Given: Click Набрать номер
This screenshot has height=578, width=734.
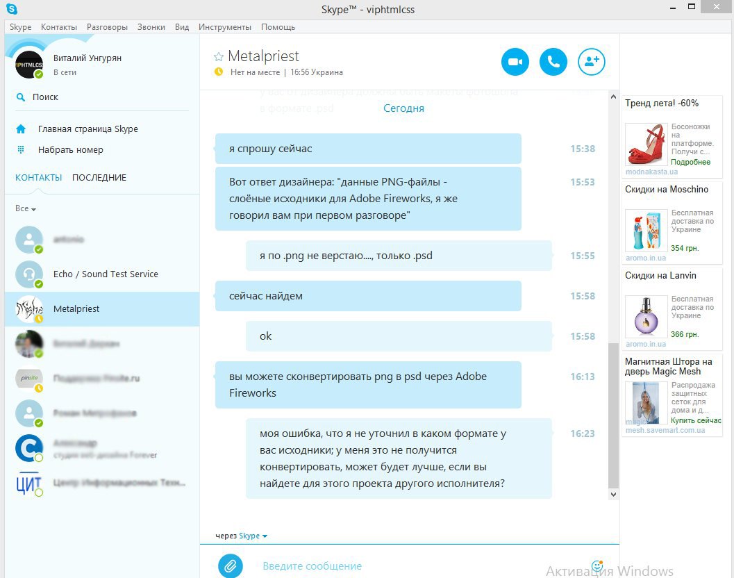Looking at the screenshot, I should (x=71, y=150).
